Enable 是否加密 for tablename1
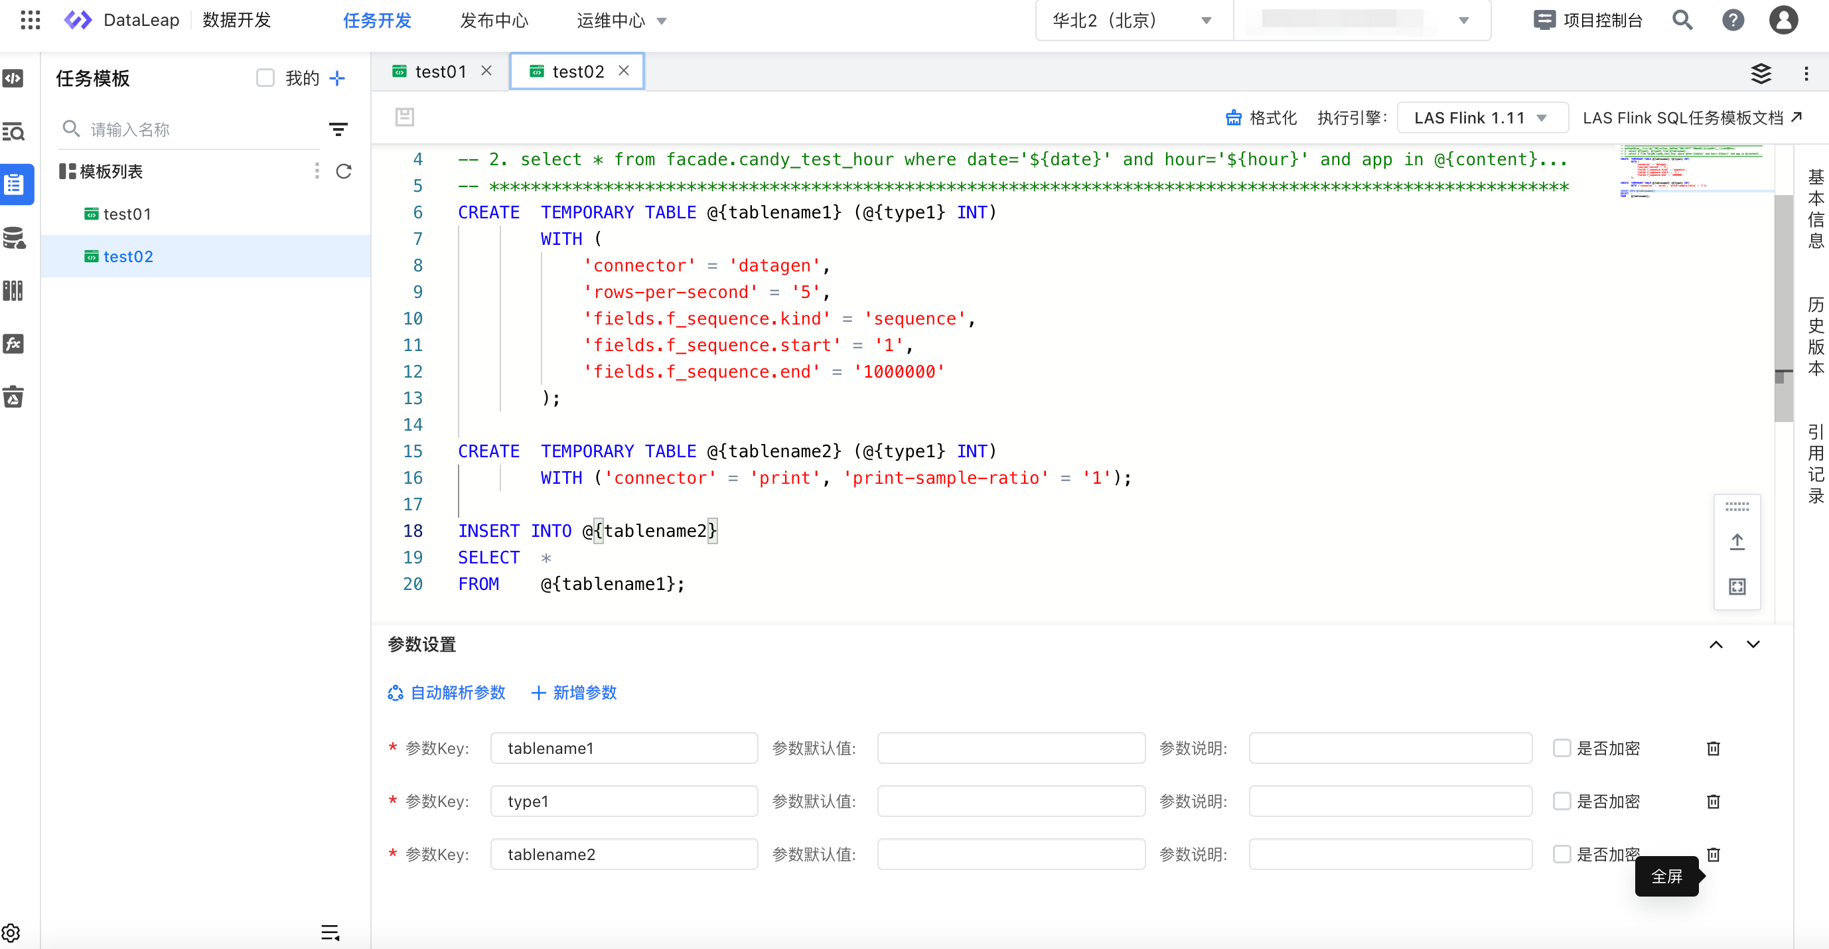 click(1562, 748)
